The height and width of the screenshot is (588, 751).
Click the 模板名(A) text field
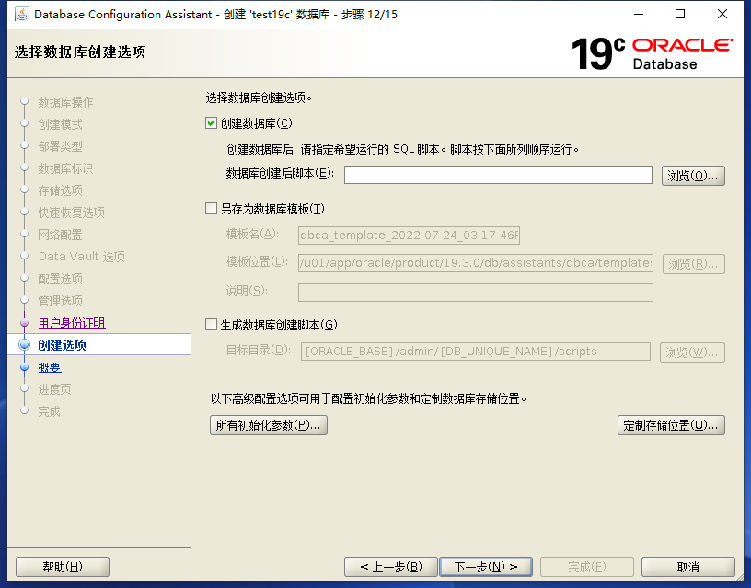[409, 235]
